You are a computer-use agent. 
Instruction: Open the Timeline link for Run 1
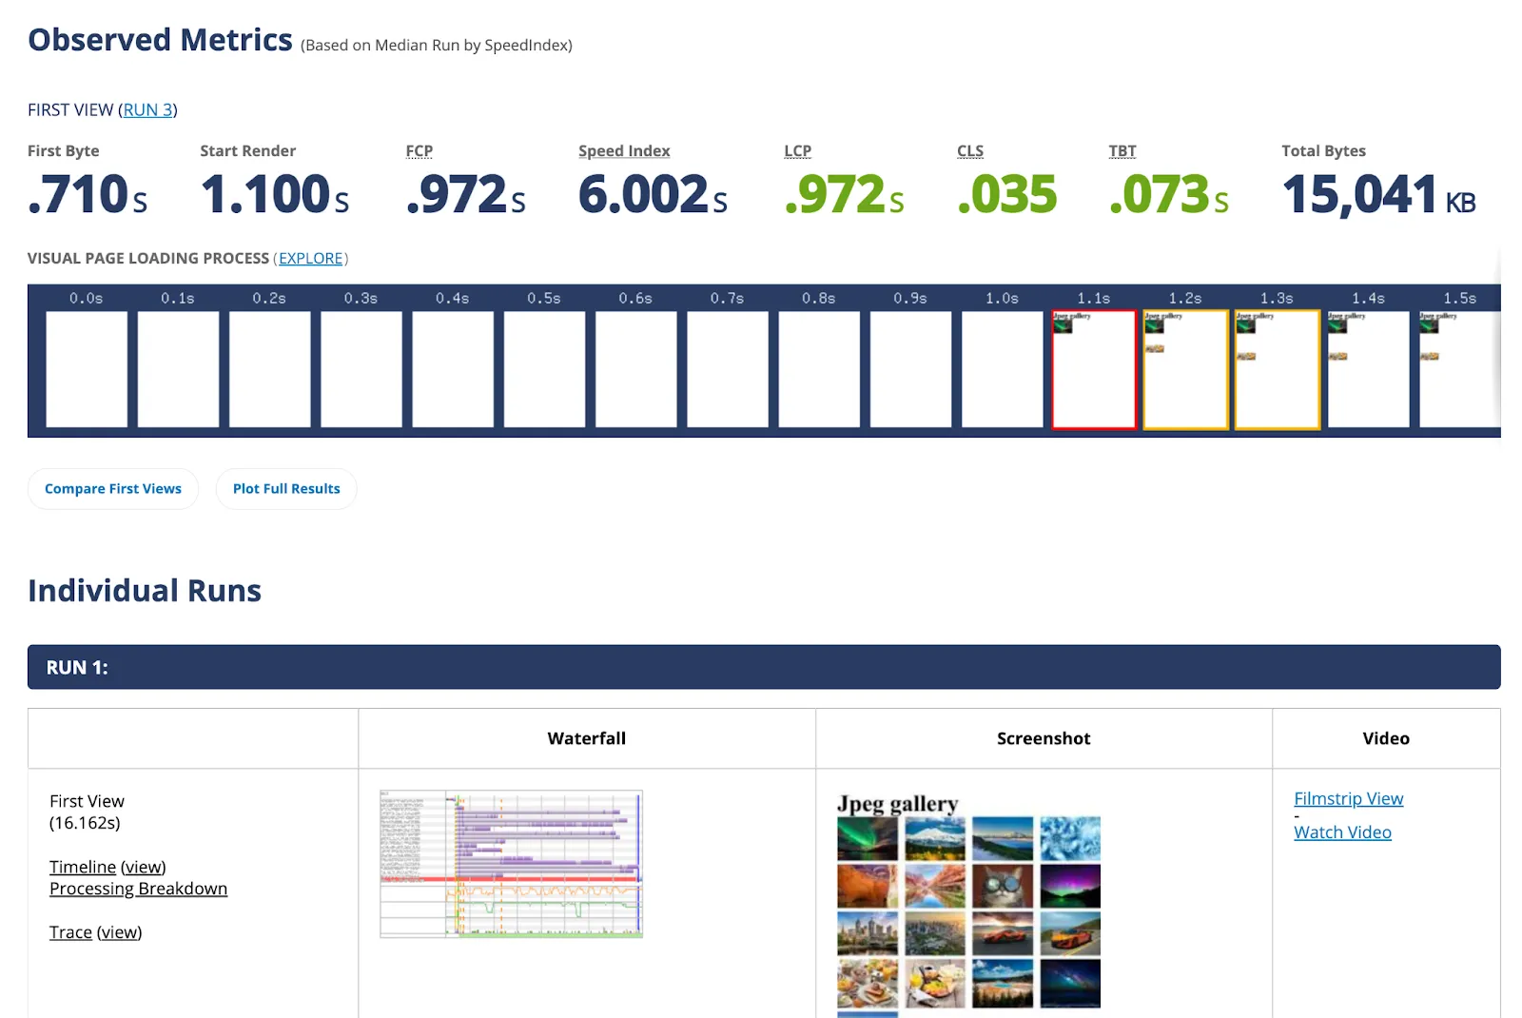coord(83,868)
